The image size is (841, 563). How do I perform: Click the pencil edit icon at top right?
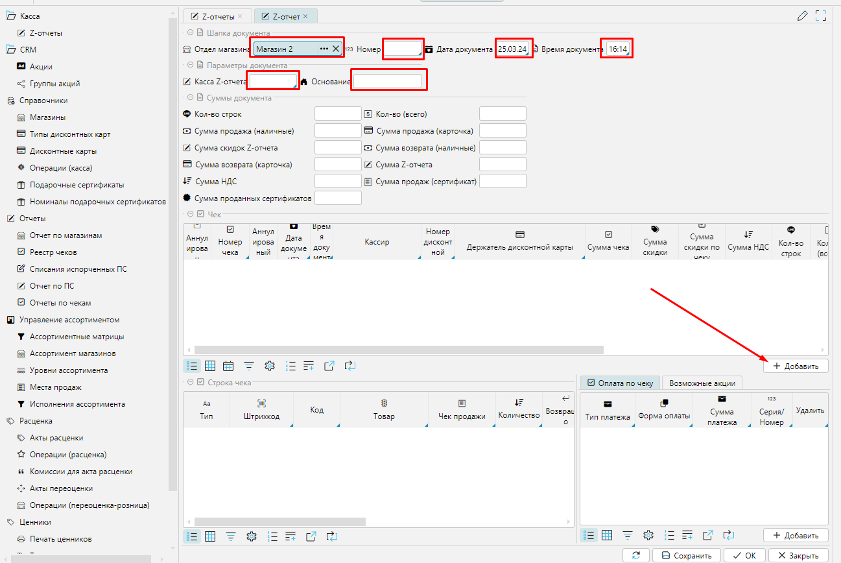803,16
